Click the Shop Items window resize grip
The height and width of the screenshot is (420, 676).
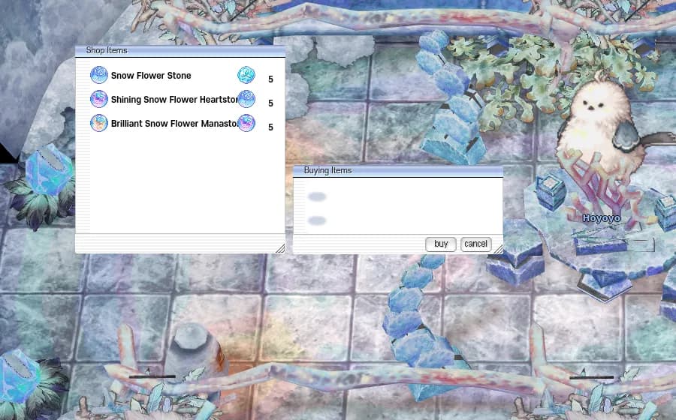click(x=280, y=247)
